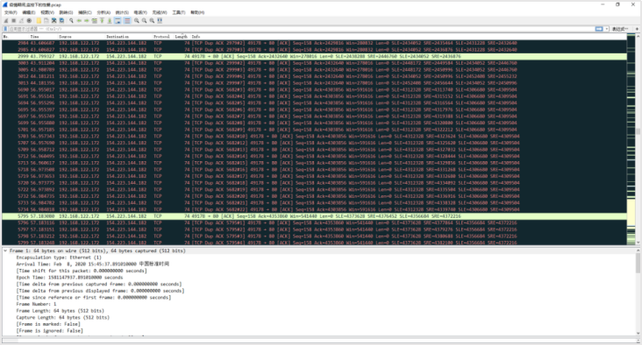Viewport: 642px width, 345px height.
Task: Open the 视图(V) menu
Action: click(47, 12)
